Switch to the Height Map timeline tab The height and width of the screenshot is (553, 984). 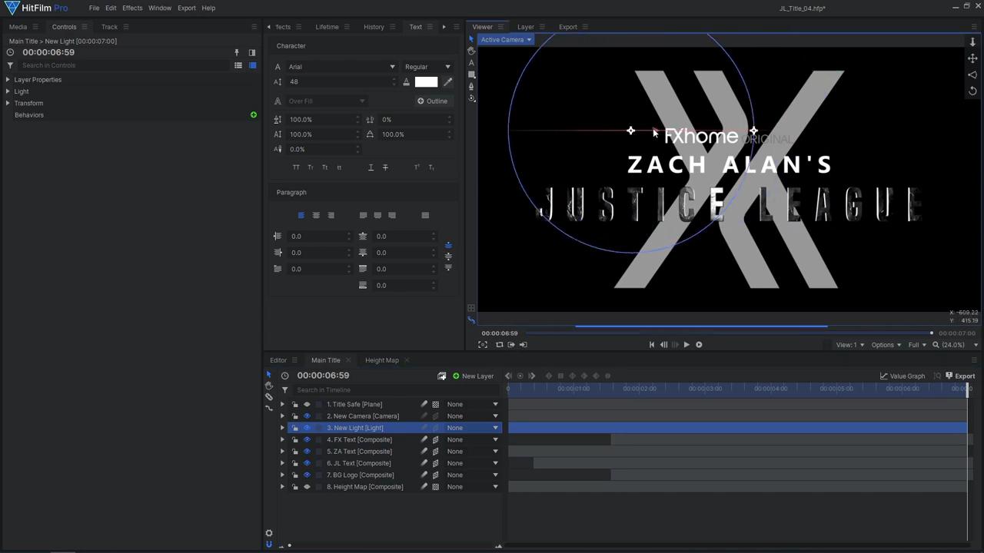coord(382,360)
